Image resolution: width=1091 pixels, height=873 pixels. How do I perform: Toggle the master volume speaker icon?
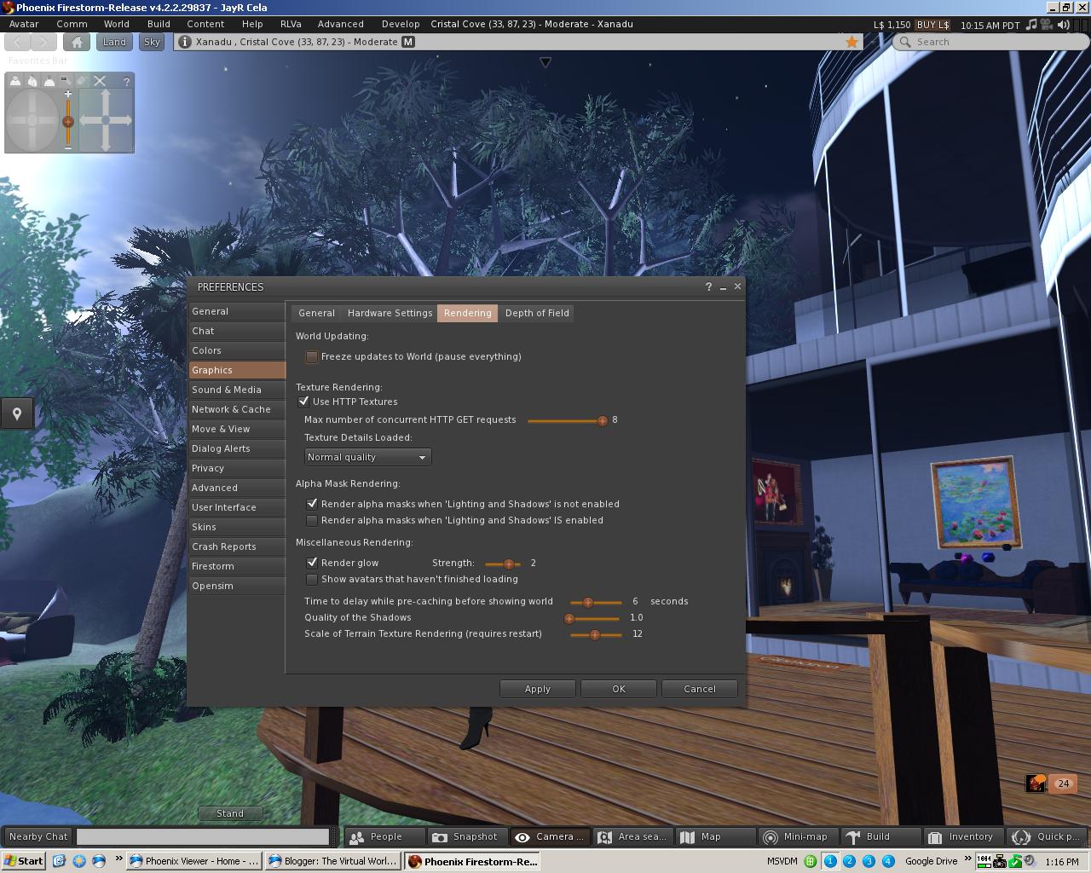tap(1064, 25)
